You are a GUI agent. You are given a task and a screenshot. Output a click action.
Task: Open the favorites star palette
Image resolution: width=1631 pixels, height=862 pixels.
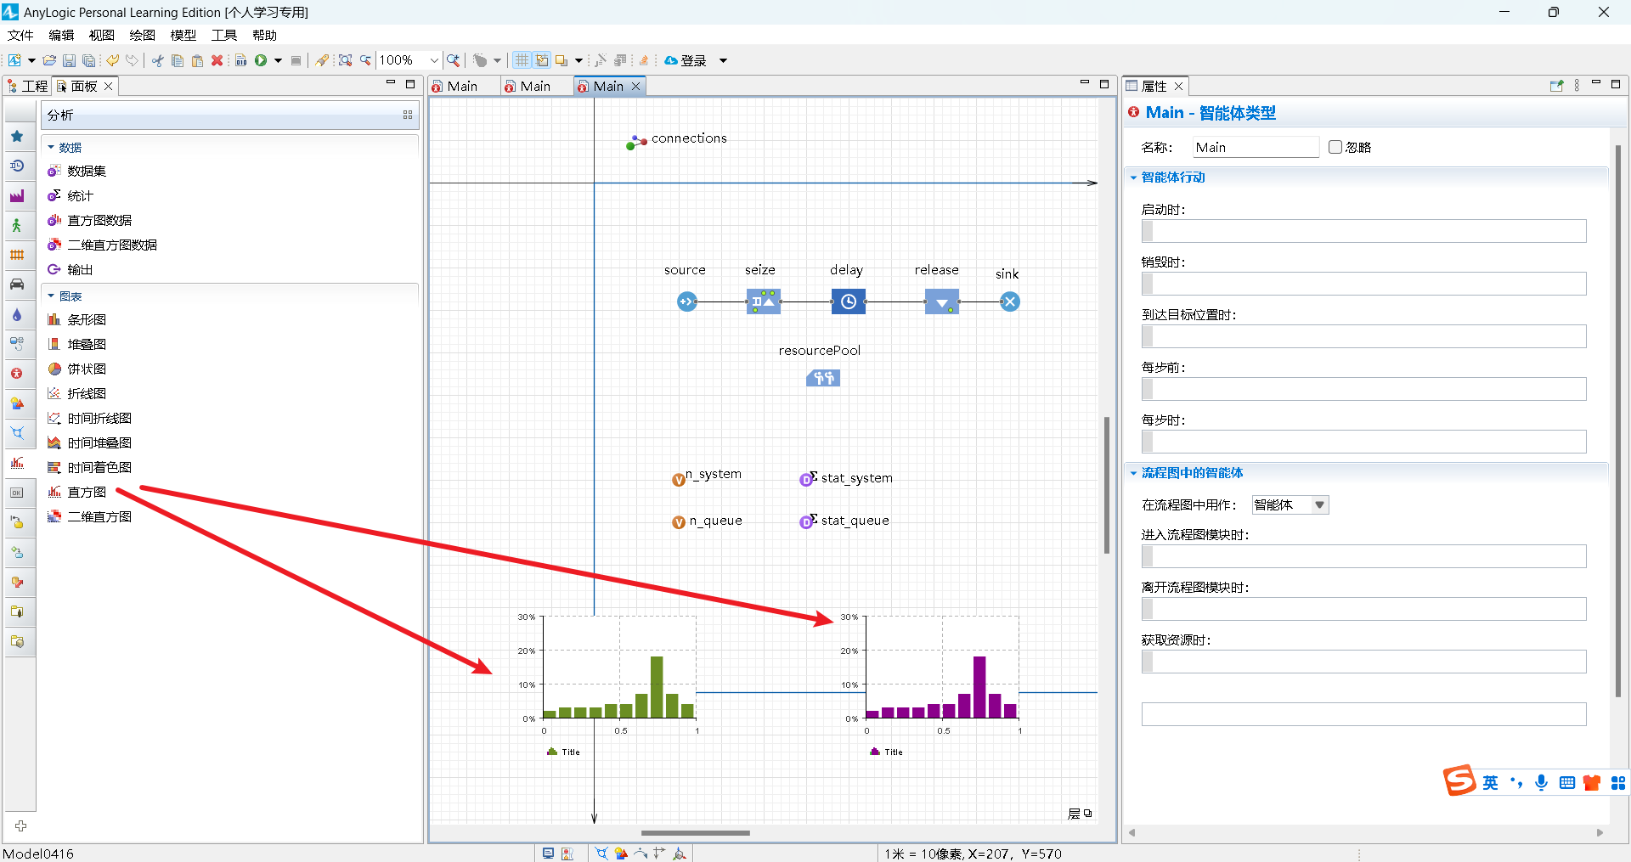17,136
